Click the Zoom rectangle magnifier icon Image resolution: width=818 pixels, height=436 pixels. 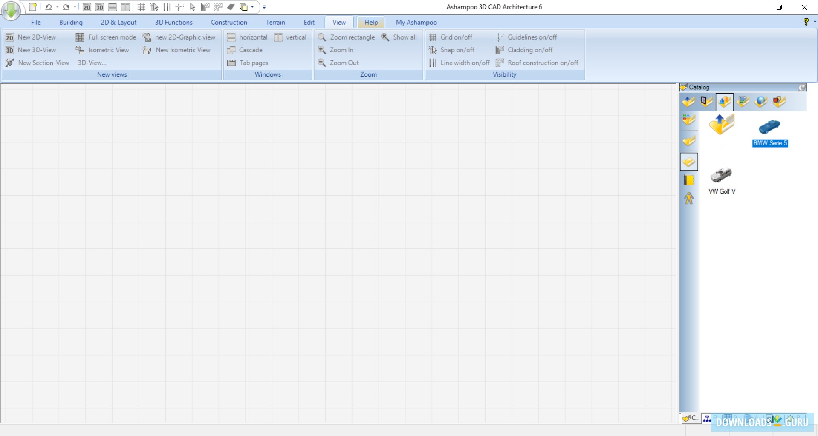322,37
